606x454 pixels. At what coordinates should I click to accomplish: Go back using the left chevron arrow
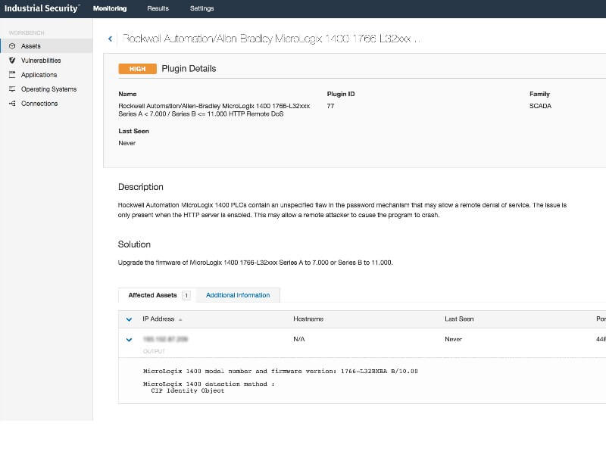[110, 39]
